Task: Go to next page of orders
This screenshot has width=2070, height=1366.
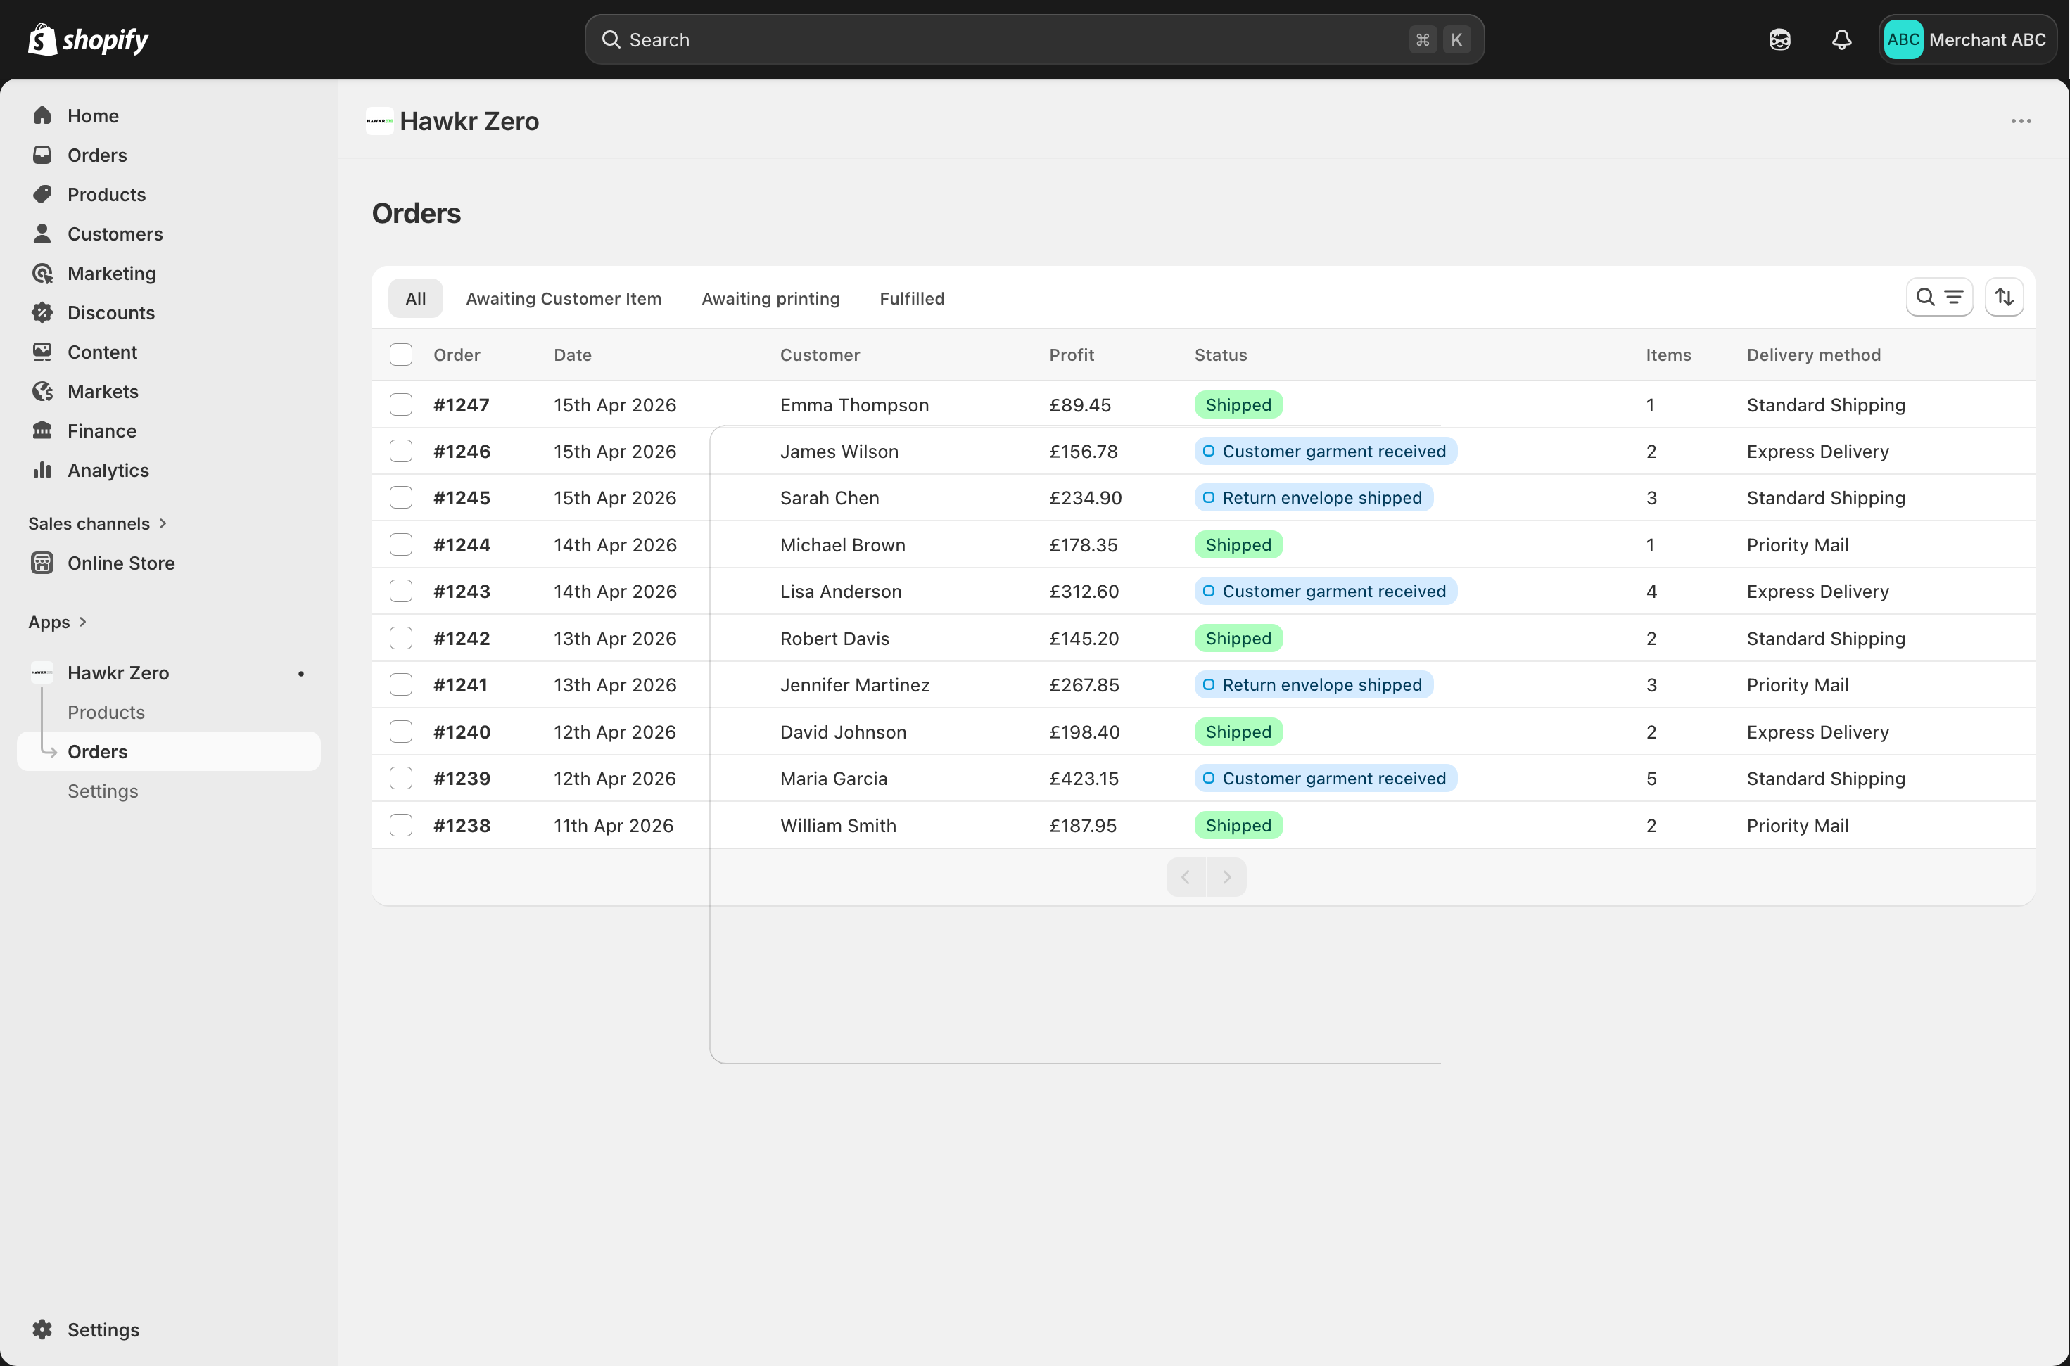Action: tap(1226, 877)
